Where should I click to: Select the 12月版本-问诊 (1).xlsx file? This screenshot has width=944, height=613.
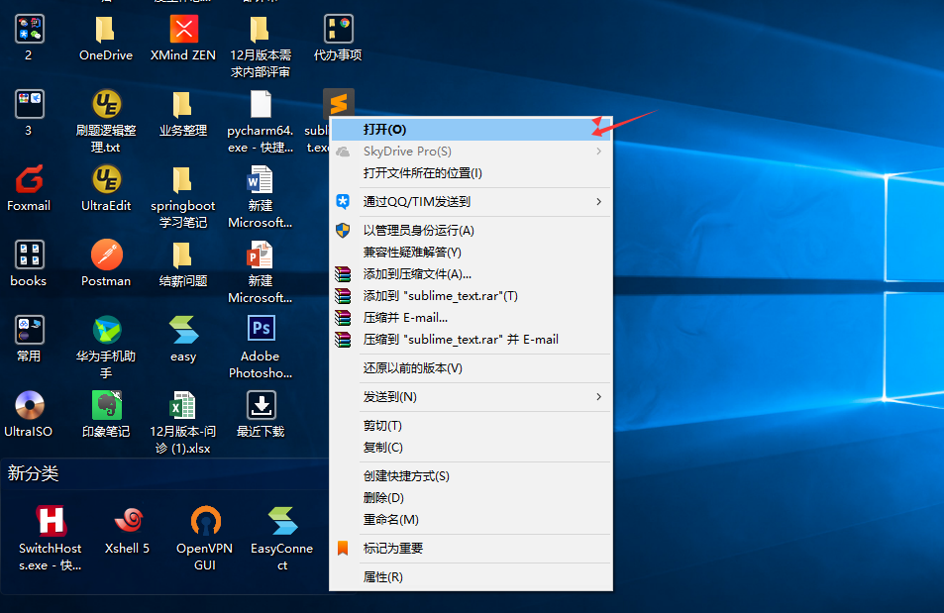pyautogui.click(x=182, y=405)
